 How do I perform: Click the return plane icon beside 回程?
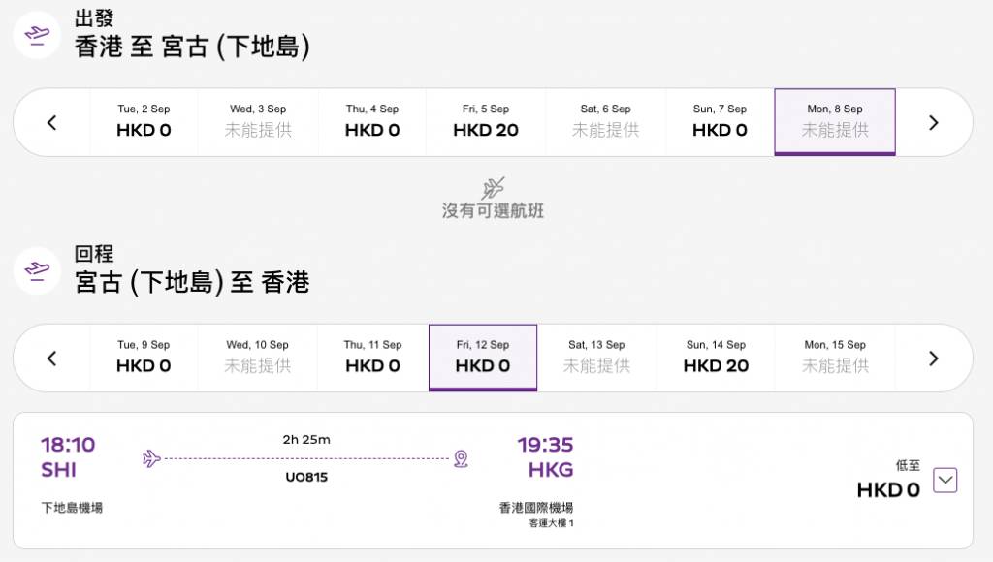tap(37, 270)
